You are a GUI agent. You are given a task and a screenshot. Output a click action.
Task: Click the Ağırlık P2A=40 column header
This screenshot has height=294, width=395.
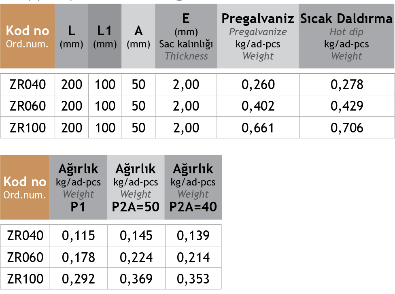(193, 187)
